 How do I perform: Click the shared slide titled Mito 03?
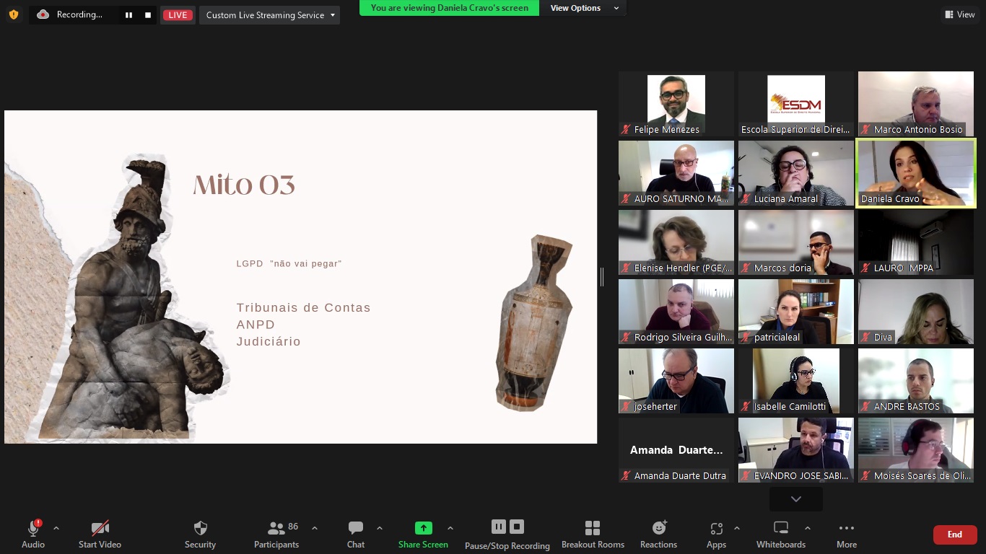pyautogui.click(x=300, y=277)
